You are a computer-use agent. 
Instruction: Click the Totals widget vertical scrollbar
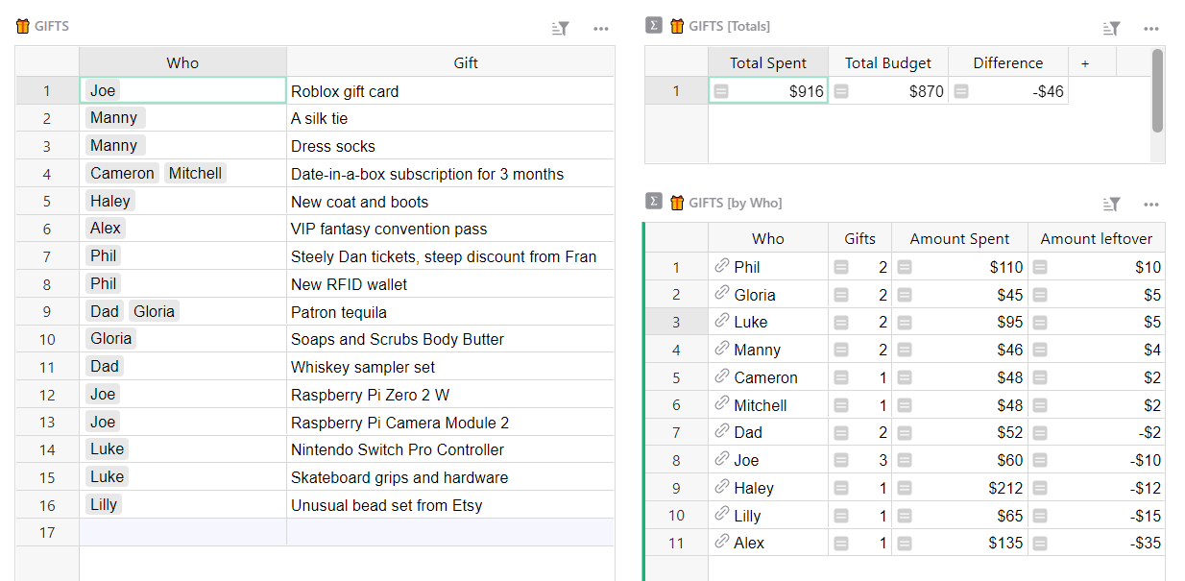point(1157,91)
